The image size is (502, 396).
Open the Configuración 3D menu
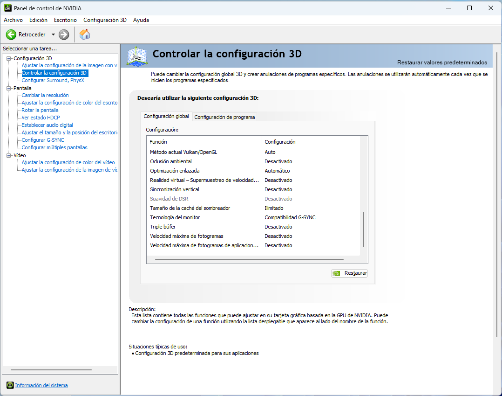(x=105, y=20)
